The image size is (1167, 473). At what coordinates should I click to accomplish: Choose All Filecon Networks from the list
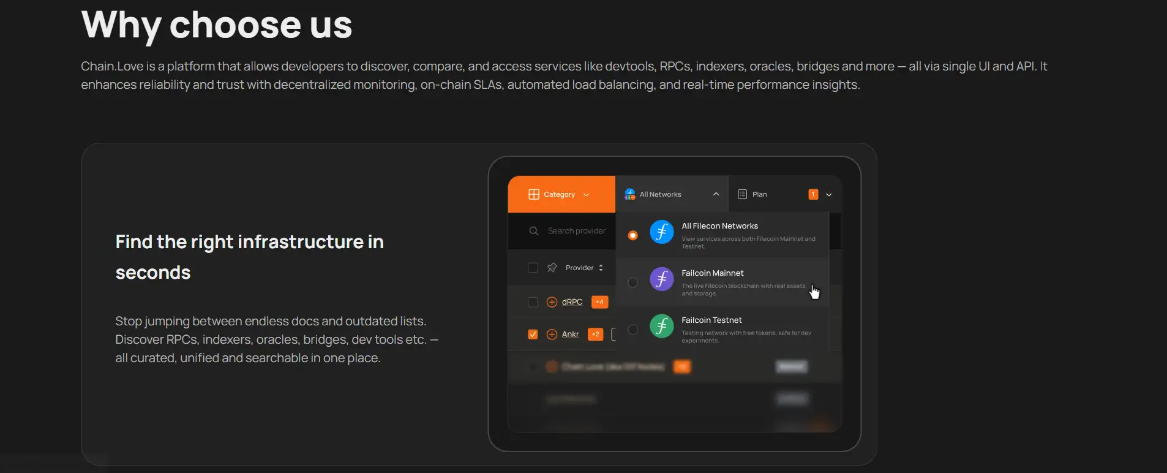click(719, 226)
